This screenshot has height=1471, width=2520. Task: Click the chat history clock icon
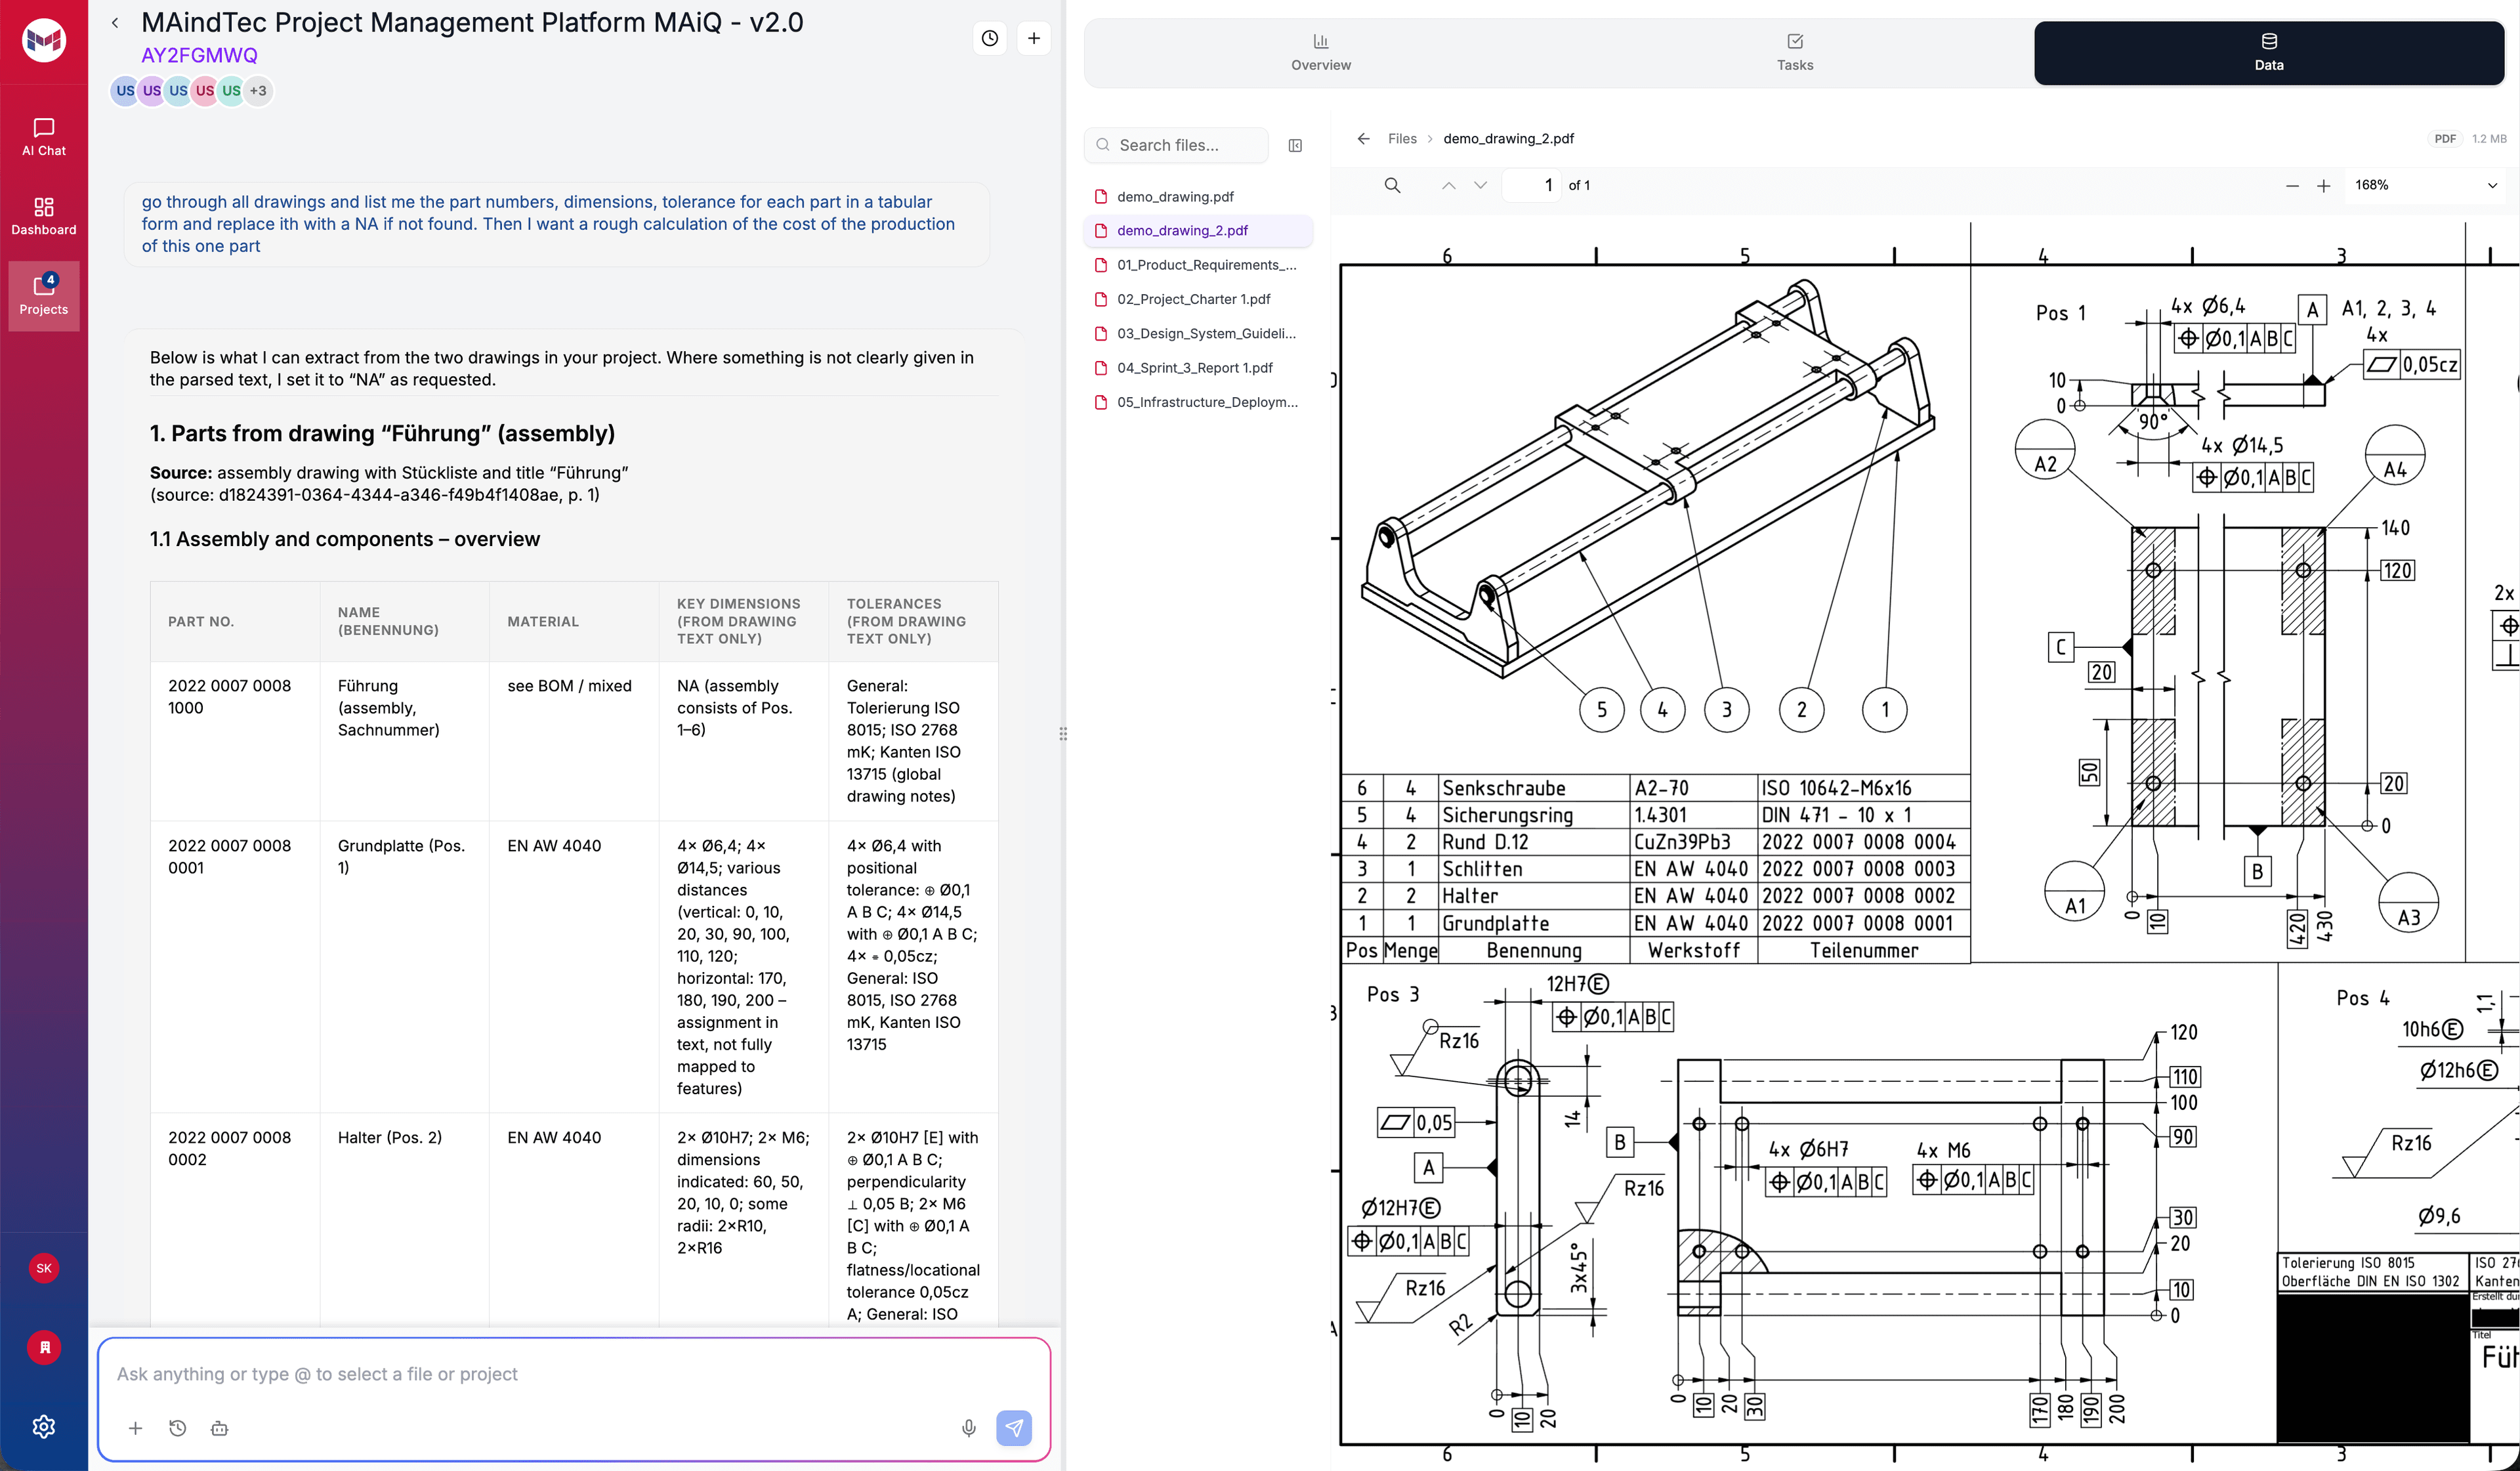click(x=989, y=38)
